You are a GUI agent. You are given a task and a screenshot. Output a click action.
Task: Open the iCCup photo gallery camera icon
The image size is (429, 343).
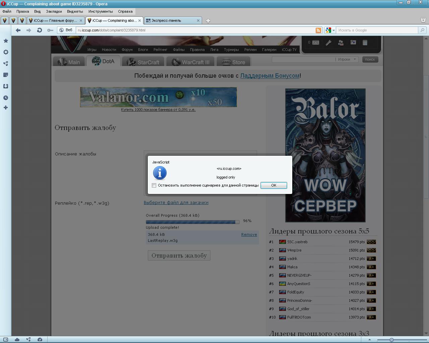[x=353, y=43]
